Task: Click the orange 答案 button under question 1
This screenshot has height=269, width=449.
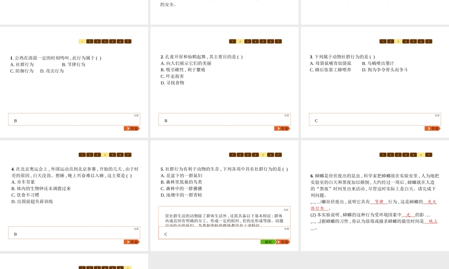Action: (132, 128)
